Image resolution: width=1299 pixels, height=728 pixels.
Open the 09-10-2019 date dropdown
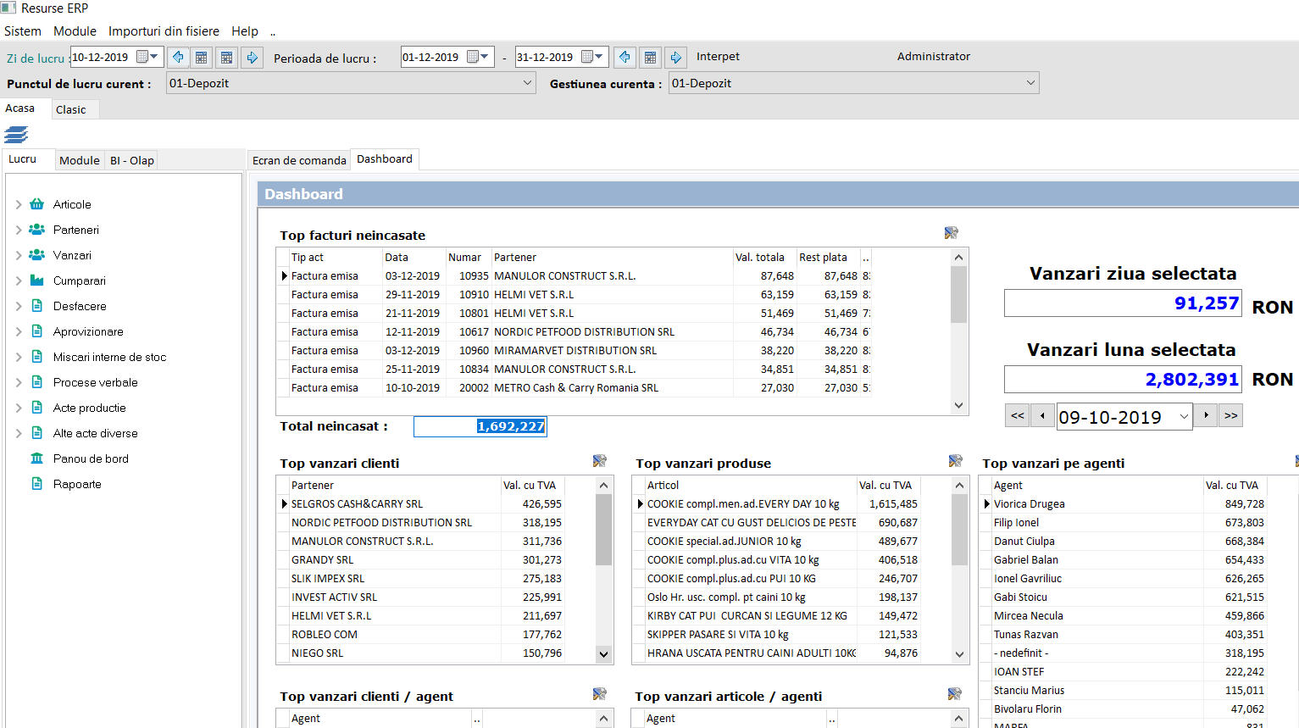(x=1183, y=417)
